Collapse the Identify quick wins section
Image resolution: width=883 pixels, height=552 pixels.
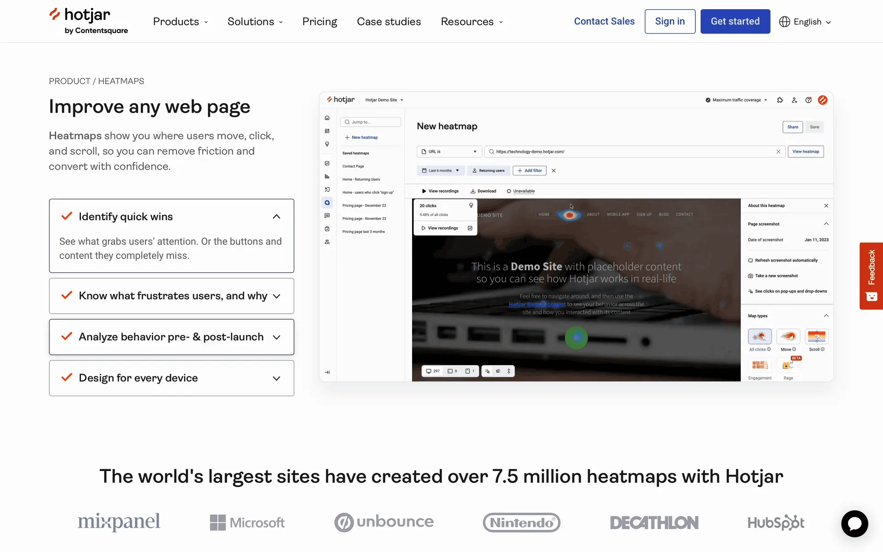pos(276,217)
